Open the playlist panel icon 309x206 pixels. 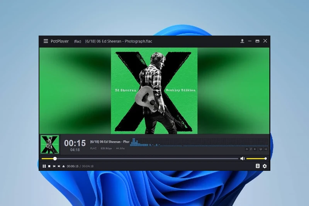[257, 166]
